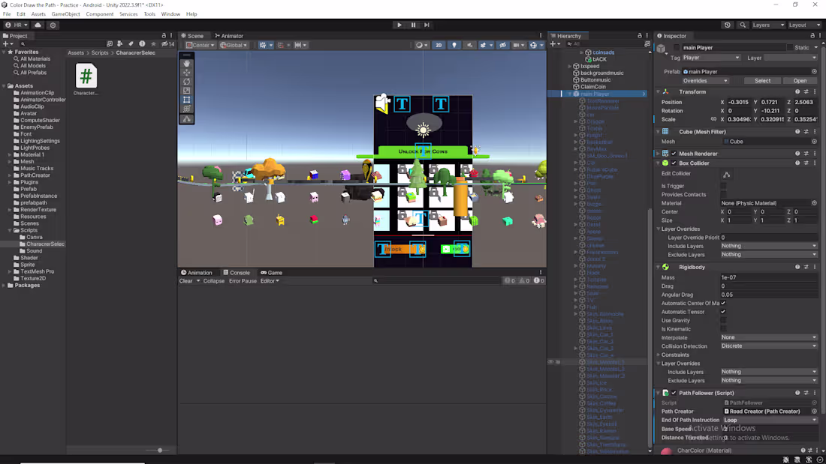Viewport: 826px width, 464px height.
Task: Click the prefab Open button
Action: coord(800,81)
